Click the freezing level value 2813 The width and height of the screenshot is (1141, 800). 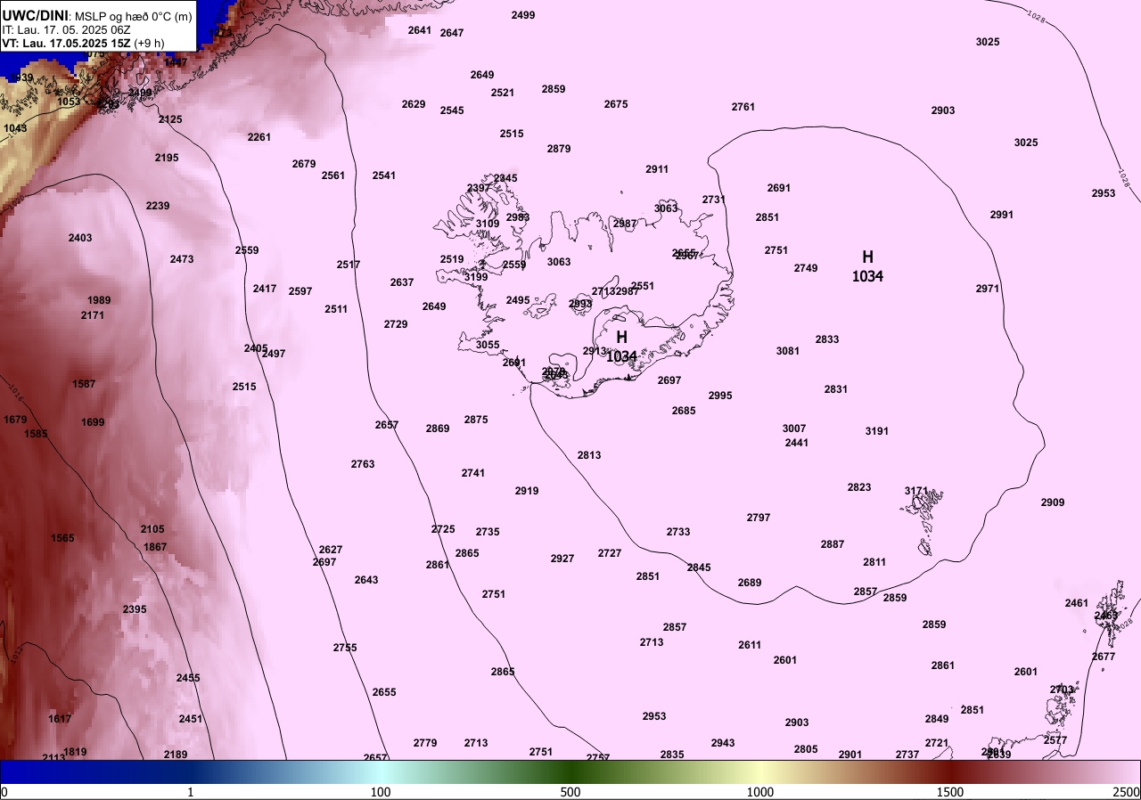point(589,455)
